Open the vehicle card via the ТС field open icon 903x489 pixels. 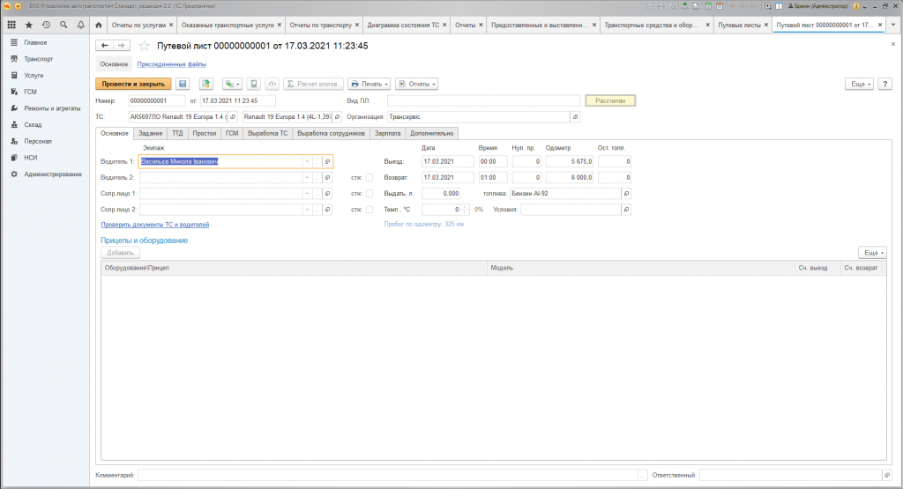point(233,117)
